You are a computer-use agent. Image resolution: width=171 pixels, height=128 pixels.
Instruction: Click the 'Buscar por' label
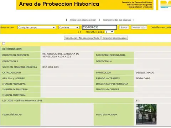pos(7,27)
